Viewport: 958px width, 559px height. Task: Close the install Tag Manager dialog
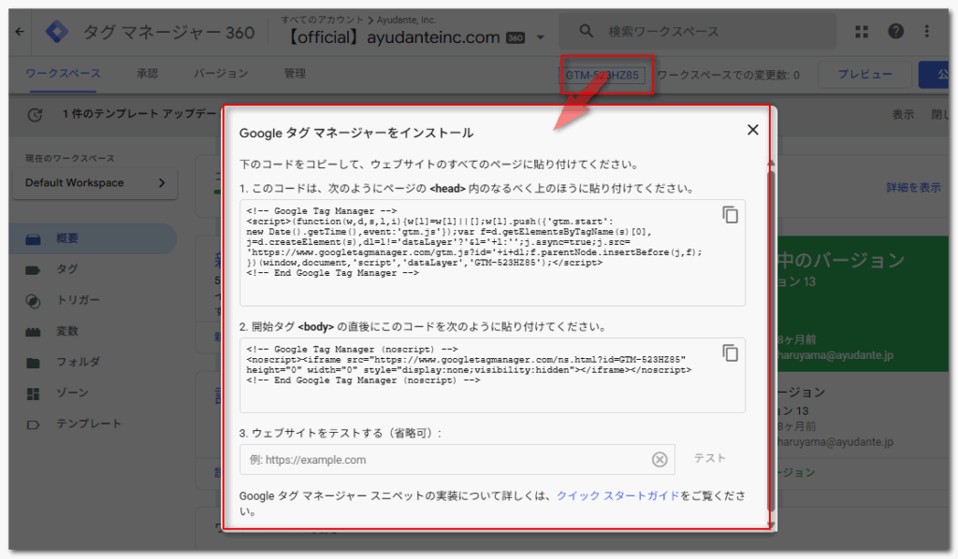coord(752,130)
